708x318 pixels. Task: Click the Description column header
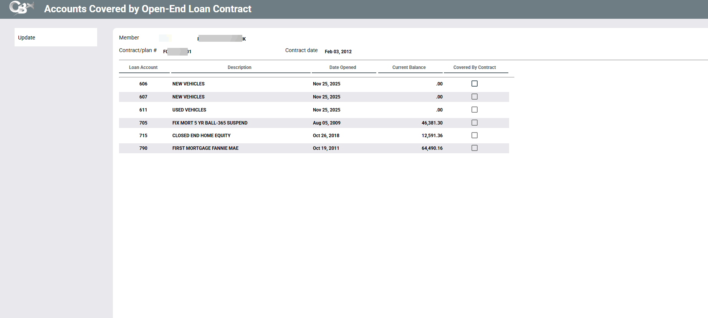pyautogui.click(x=240, y=67)
